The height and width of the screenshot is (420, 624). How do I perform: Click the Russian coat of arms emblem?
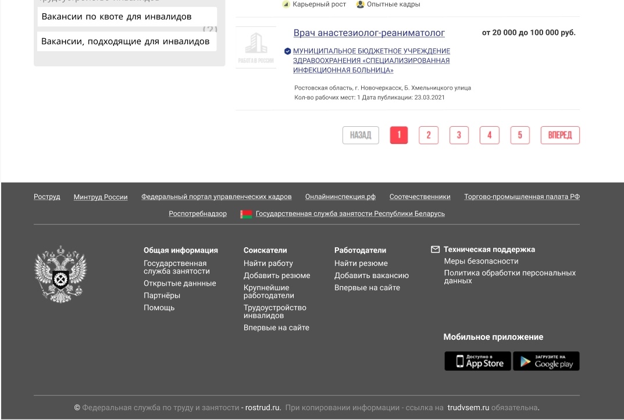coord(60,275)
